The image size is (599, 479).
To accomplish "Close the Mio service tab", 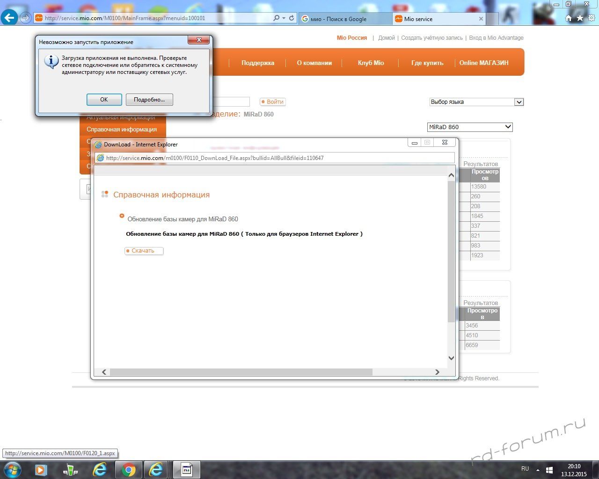I will click(x=481, y=19).
